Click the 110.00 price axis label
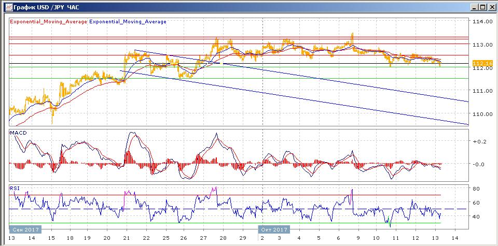The width and height of the screenshot is (498, 246). [482, 114]
